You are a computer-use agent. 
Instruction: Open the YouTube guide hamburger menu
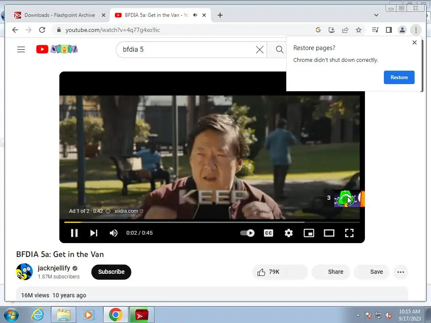click(x=21, y=50)
